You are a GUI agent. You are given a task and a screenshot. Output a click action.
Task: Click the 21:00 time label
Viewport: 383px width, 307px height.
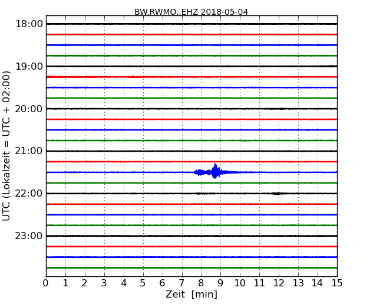click(29, 151)
